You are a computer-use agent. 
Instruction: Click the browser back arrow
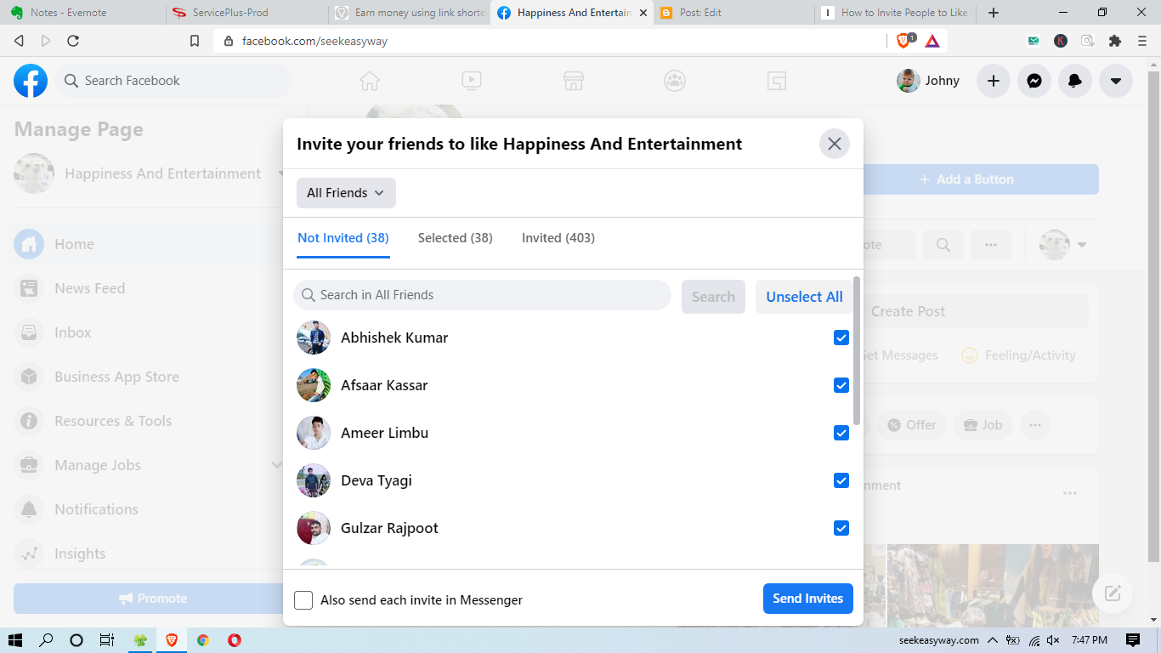click(x=19, y=41)
